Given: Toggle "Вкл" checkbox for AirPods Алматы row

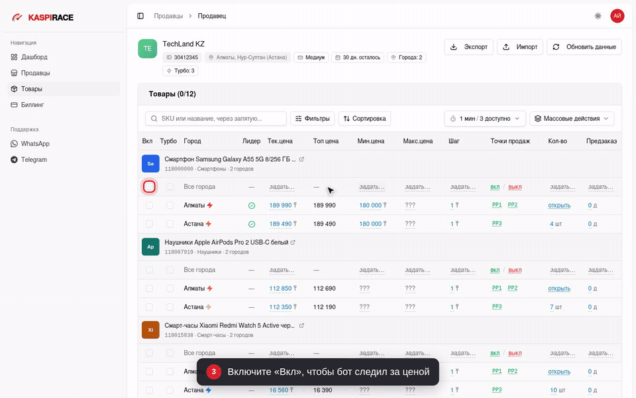Looking at the screenshot, I should tap(149, 289).
